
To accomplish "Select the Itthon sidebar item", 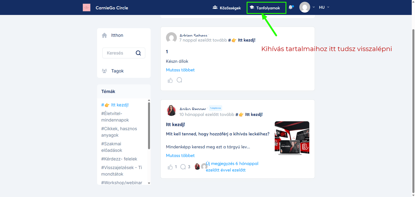I will tap(117, 35).
